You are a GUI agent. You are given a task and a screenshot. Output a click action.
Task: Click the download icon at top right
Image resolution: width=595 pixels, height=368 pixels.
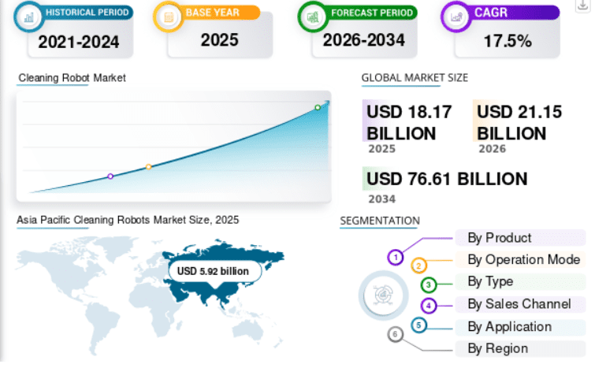click(583, 6)
